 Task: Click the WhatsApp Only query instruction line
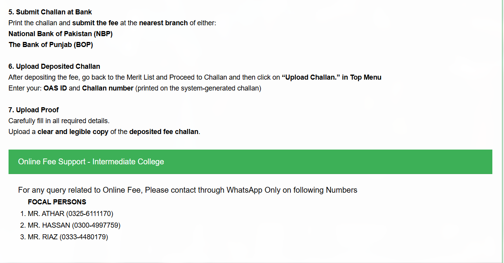pyautogui.click(x=188, y=190)
